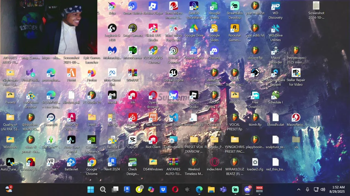Open FiveM desktop shortcut
Viewport: 350px width, 196px height.
click(x=71, y=75)
